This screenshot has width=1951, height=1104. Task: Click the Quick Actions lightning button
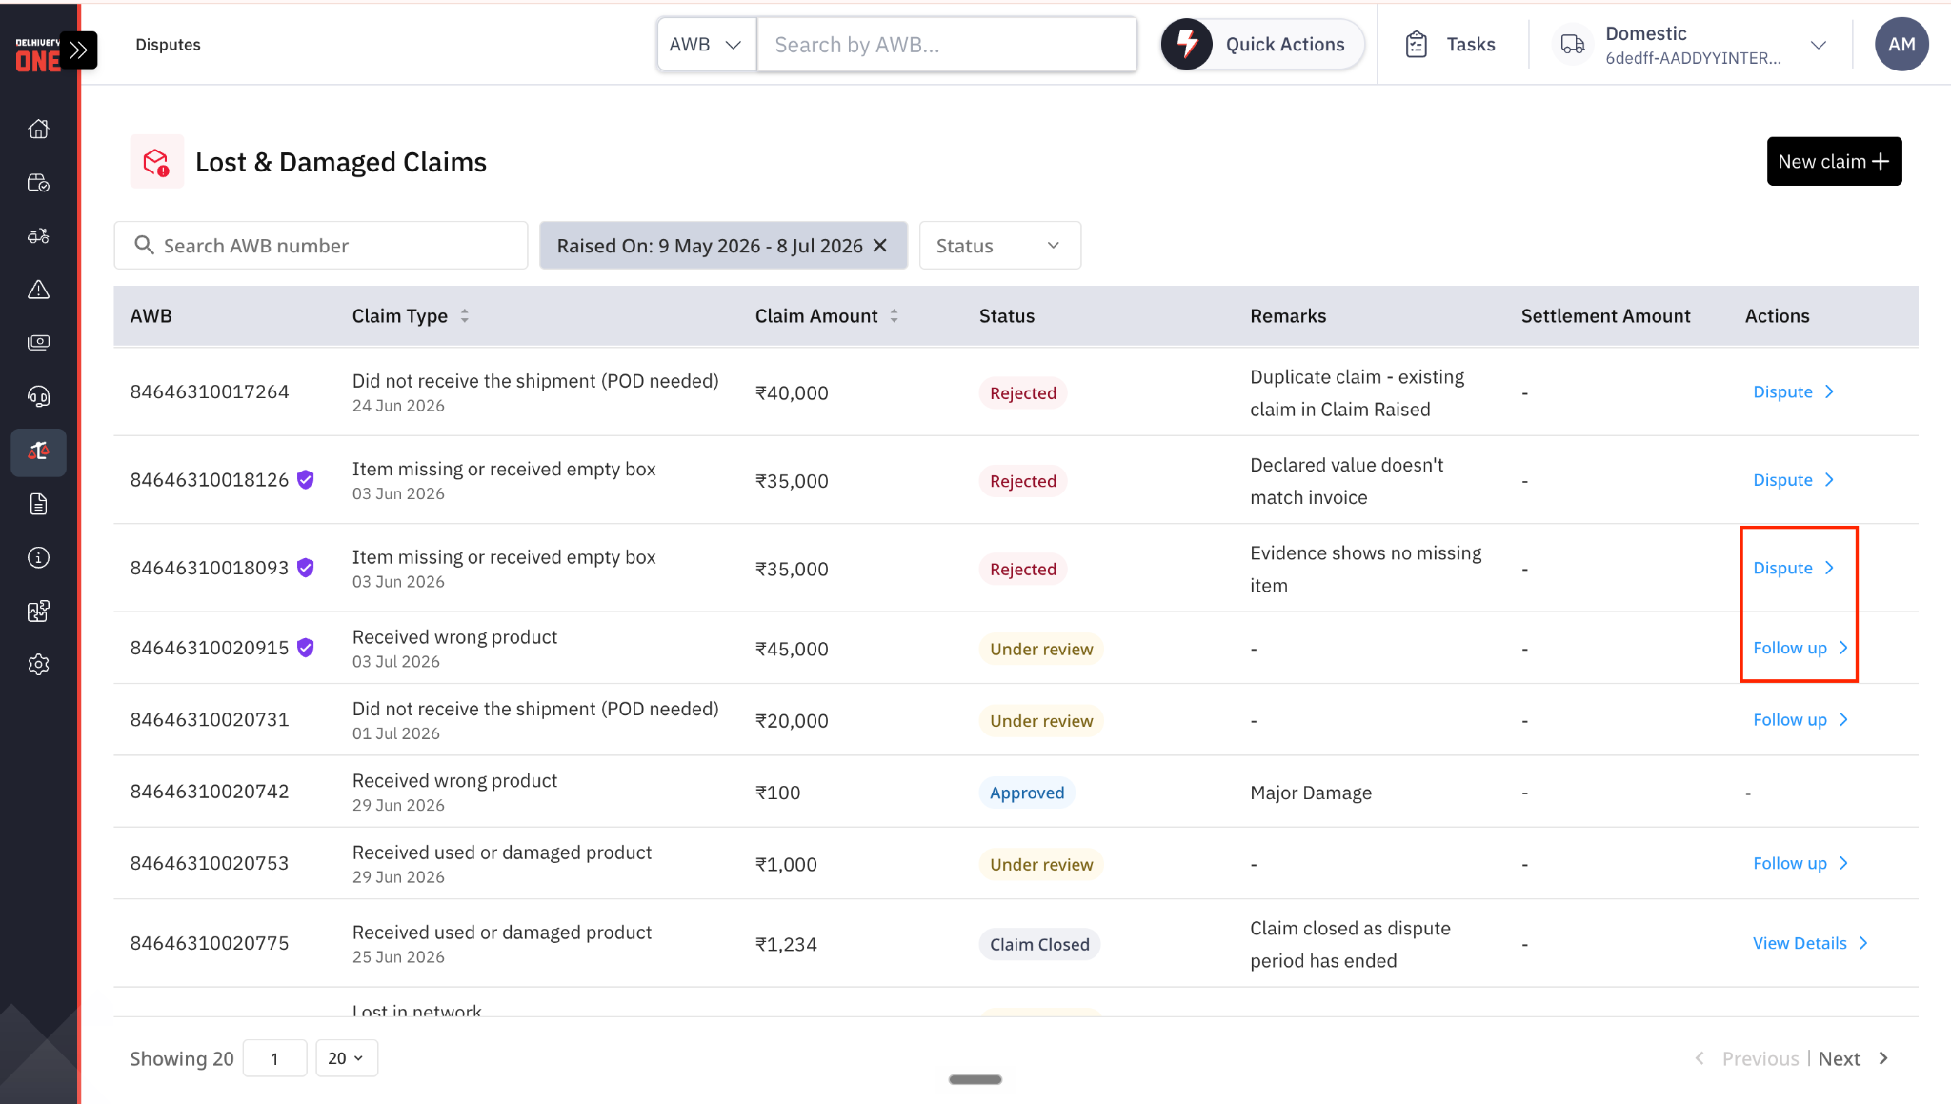pyautogui.click(x=1263, y=44)
